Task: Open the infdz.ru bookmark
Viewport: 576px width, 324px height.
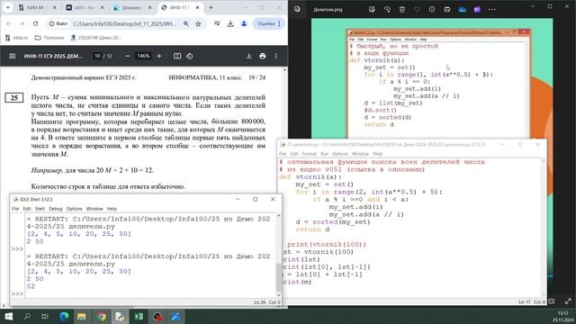Action: 17,38
